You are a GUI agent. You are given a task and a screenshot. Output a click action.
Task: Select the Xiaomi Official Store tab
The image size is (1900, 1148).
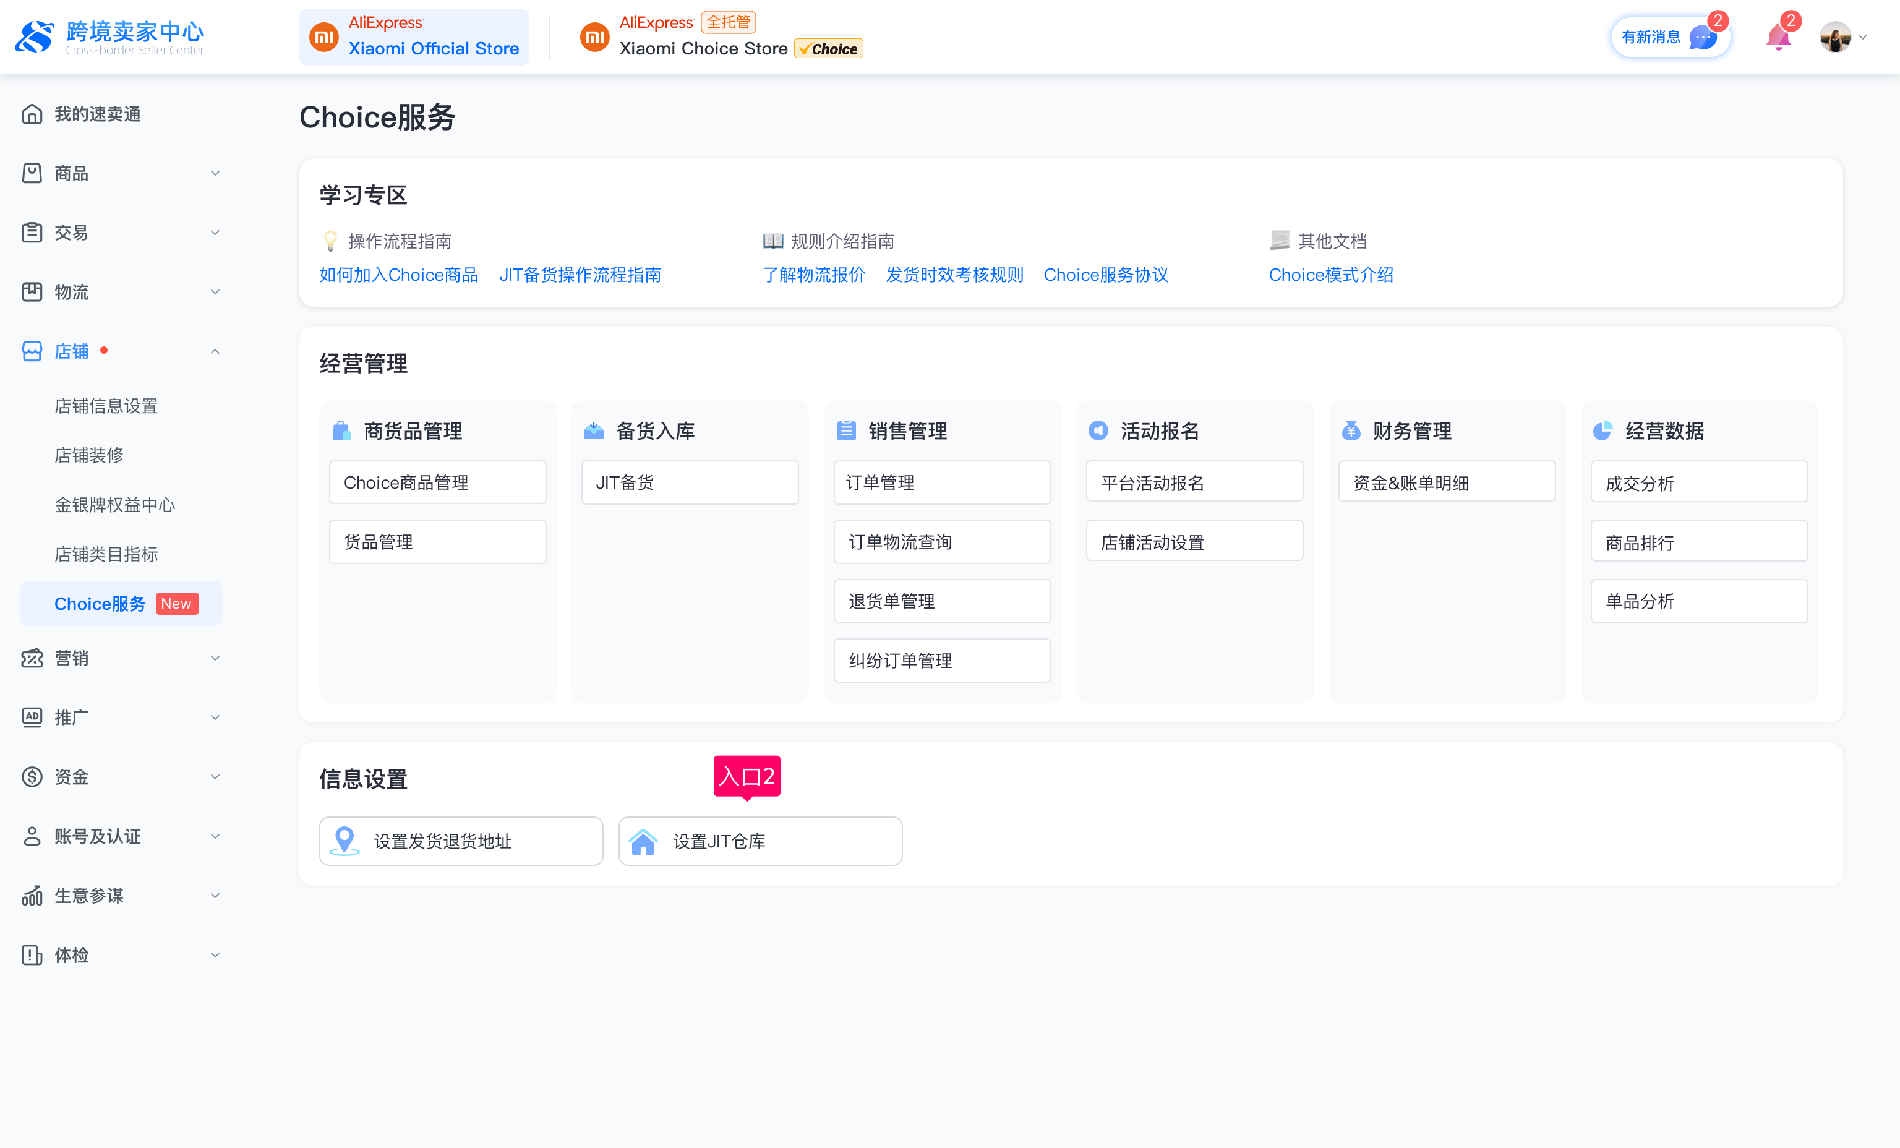pos(414,36)
